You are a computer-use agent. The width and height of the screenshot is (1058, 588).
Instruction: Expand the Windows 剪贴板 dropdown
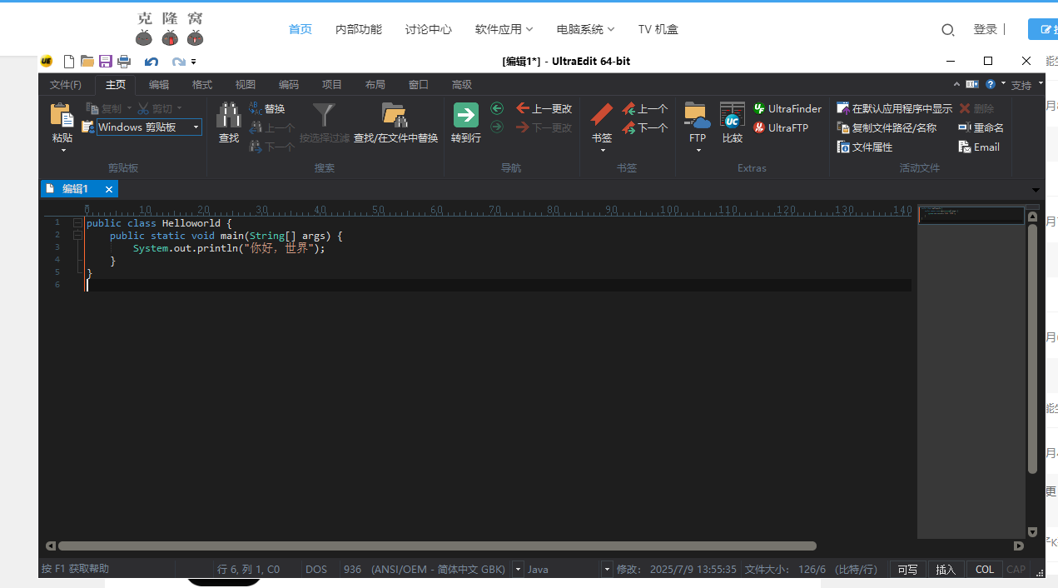196,127
